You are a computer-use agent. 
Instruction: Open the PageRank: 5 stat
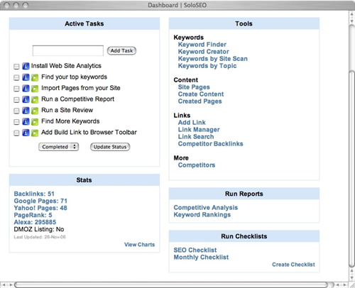[33, 215]
